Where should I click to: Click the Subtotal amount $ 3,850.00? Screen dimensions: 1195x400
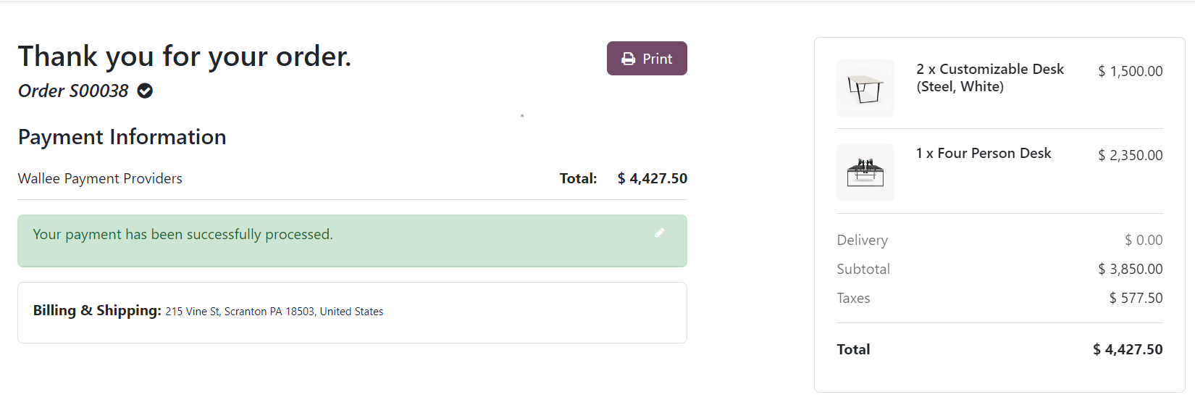[1130, 269]
